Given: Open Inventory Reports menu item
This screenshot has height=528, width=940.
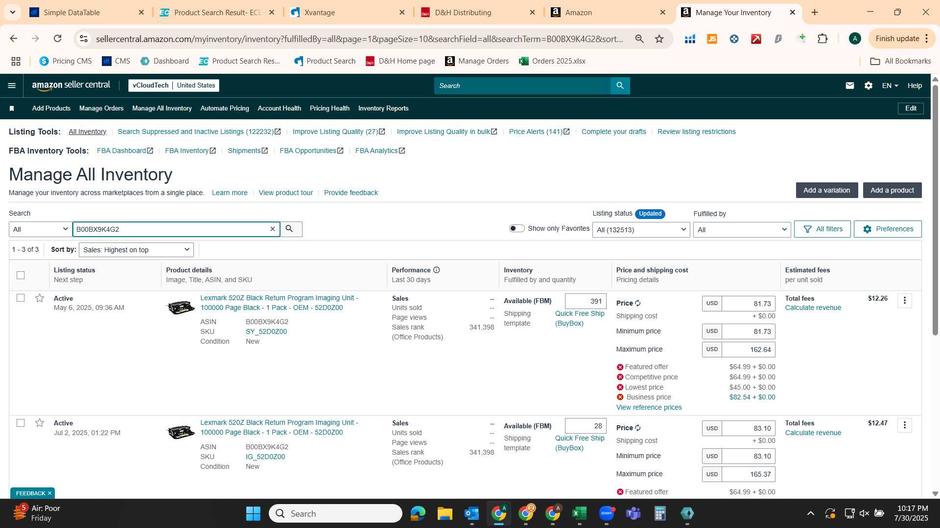Looking at the screenshot, I should [383, 109].
